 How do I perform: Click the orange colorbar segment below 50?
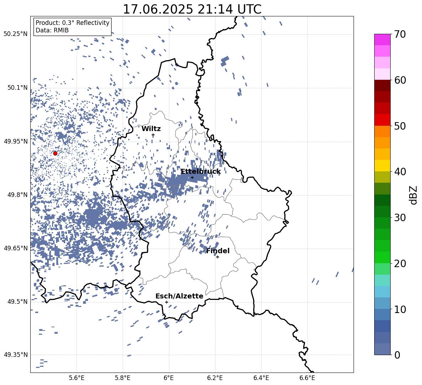(382, 131)
